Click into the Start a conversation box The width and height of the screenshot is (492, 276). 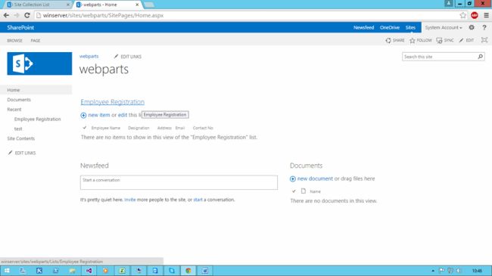tap(179, 182)
